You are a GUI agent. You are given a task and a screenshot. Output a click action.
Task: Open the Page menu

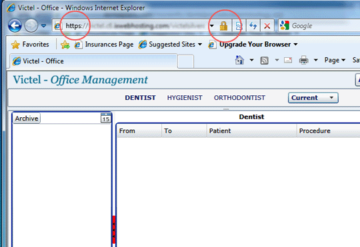[335, 60]
